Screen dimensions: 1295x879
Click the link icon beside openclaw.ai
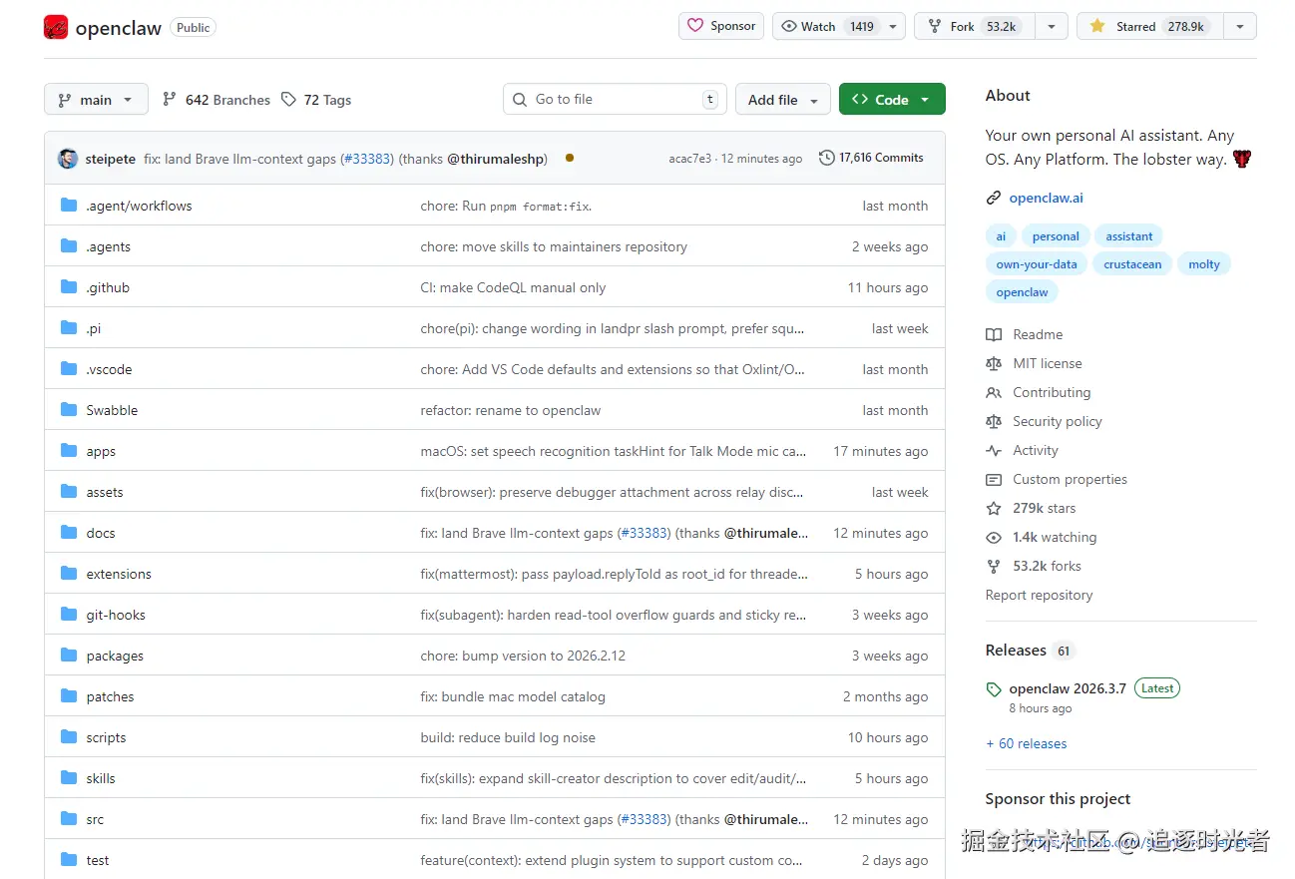tap(994, 199)
